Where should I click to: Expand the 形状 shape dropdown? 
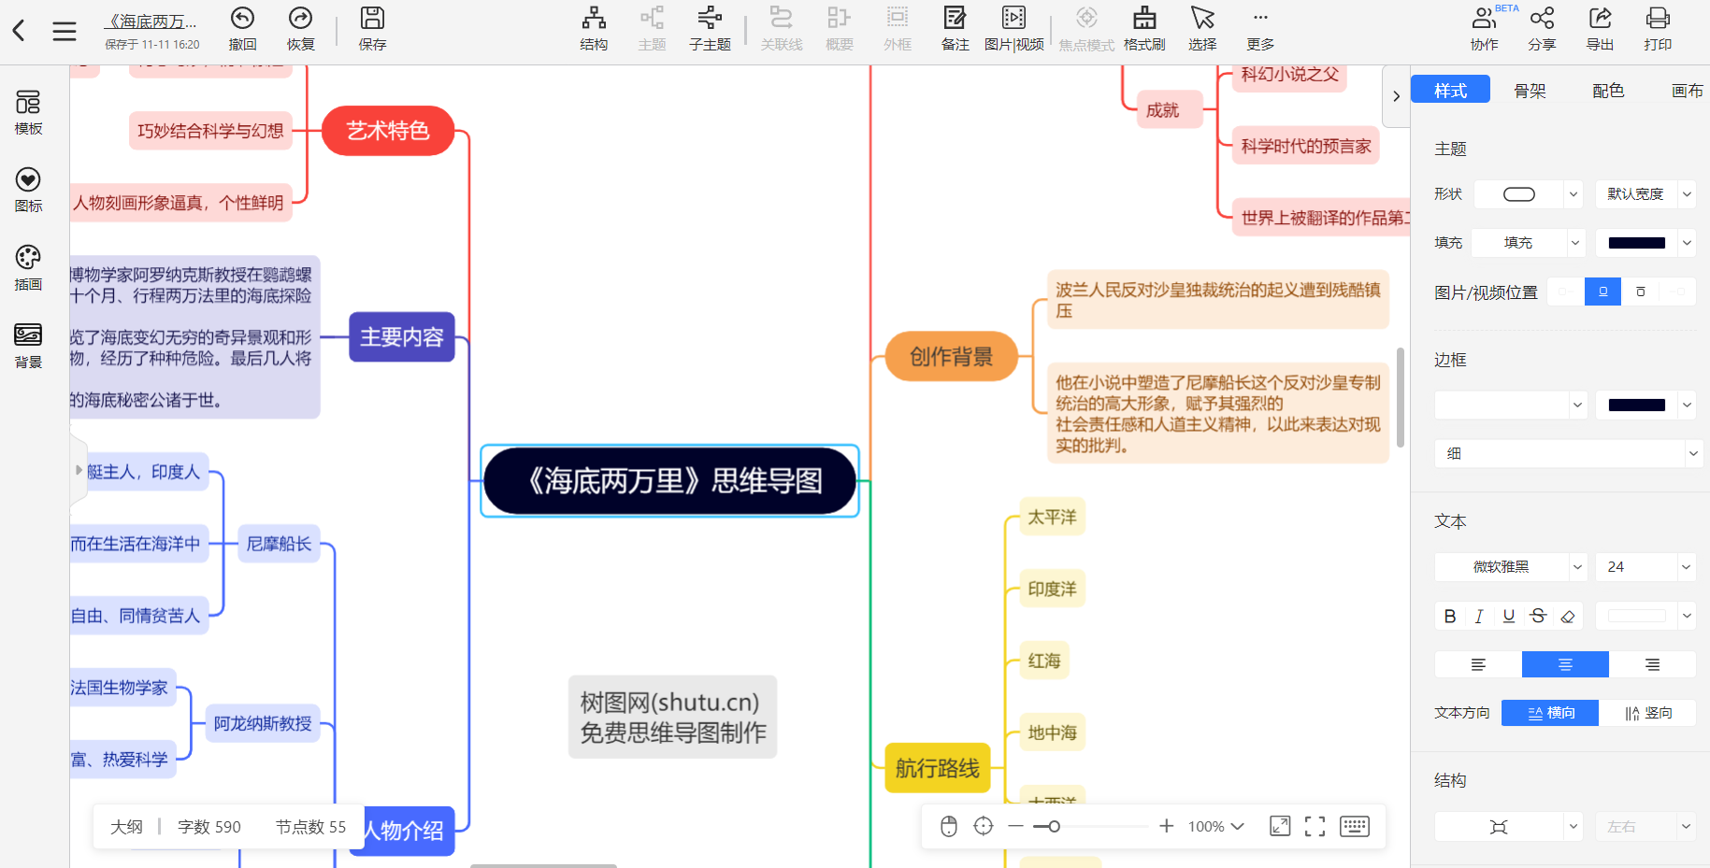[x=1528, y=193]
